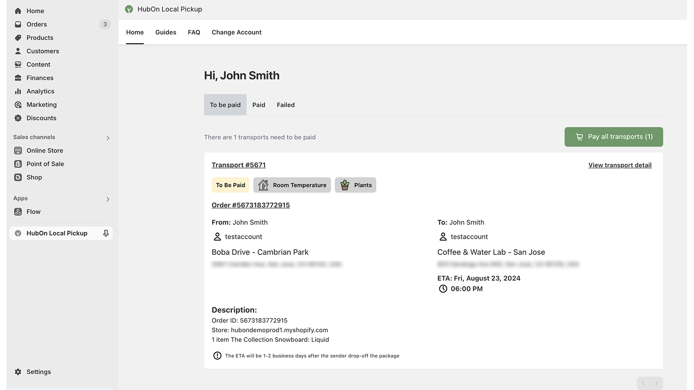Open Settings in the sidebar

(x=60, y=372)
